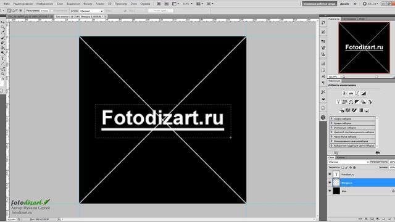The height and width of the screenshot is (222, 395).
Task: Toggle lock position
Action: coord(351,167)
